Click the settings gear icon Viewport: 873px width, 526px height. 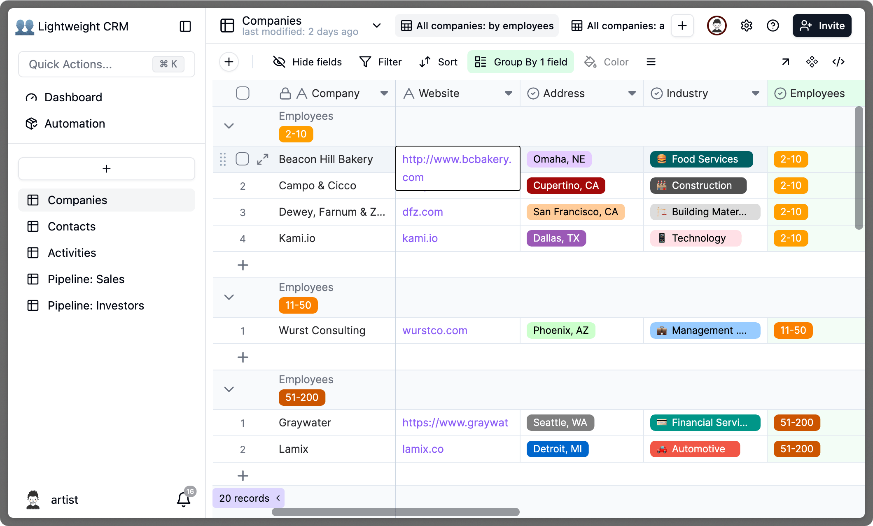click(x=746, y=26)
